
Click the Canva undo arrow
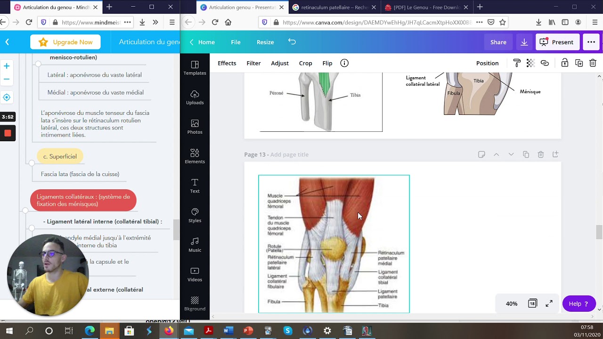click(292, 42)
